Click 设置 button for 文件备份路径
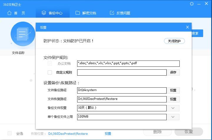This screenshot has width=212, height=140. click(x=173, y=90)
